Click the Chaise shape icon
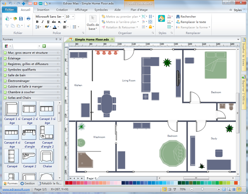 (x=46, y=156)
